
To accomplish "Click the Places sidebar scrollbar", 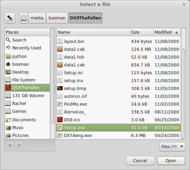I will coord(52,76).
